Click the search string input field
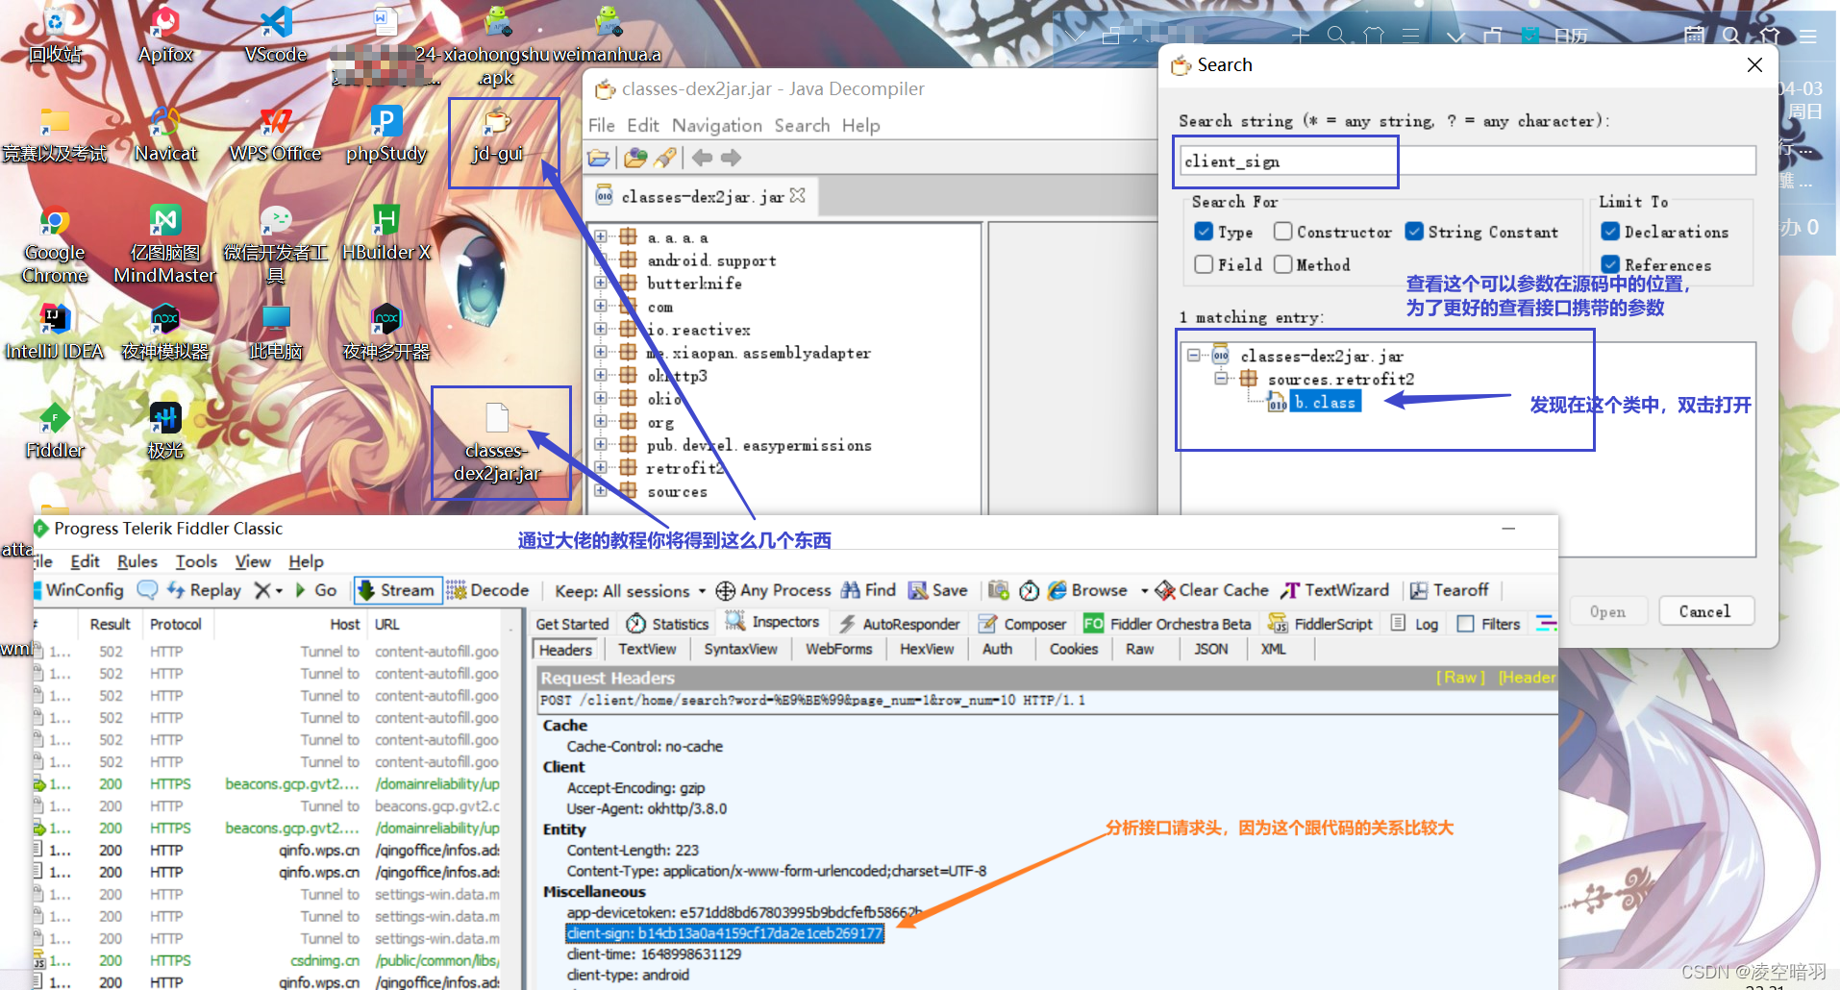1840x990 pixels. click(1467, 161)
